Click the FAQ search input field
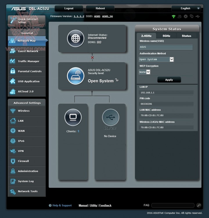The height and width of the screenshot is (218, 209). 173,205
